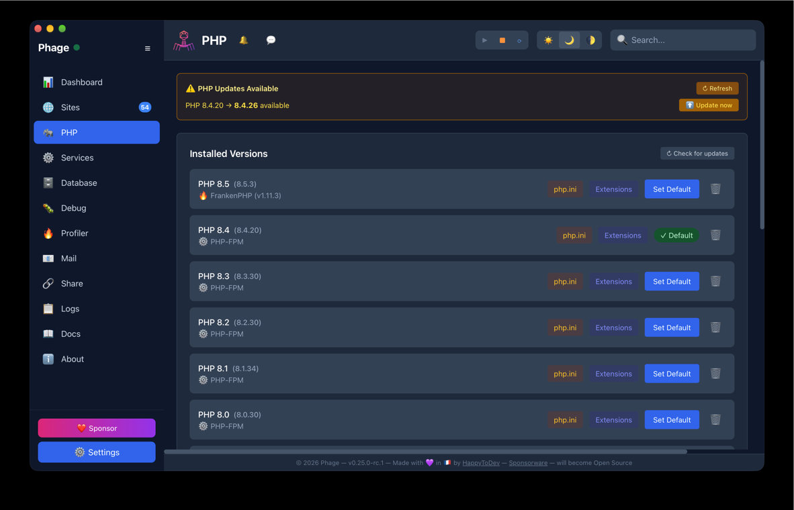Open Settings at the sidebar bottom
This screenshot has width=794, height=510.
click(97, 452)
